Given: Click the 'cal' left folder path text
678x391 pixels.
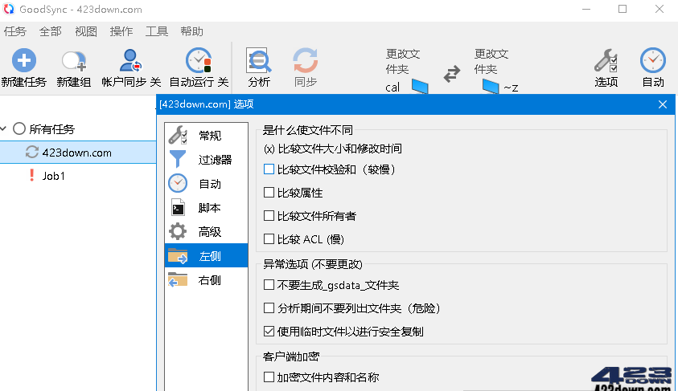Looking at the screenshot, I should (x=392, y=88).
